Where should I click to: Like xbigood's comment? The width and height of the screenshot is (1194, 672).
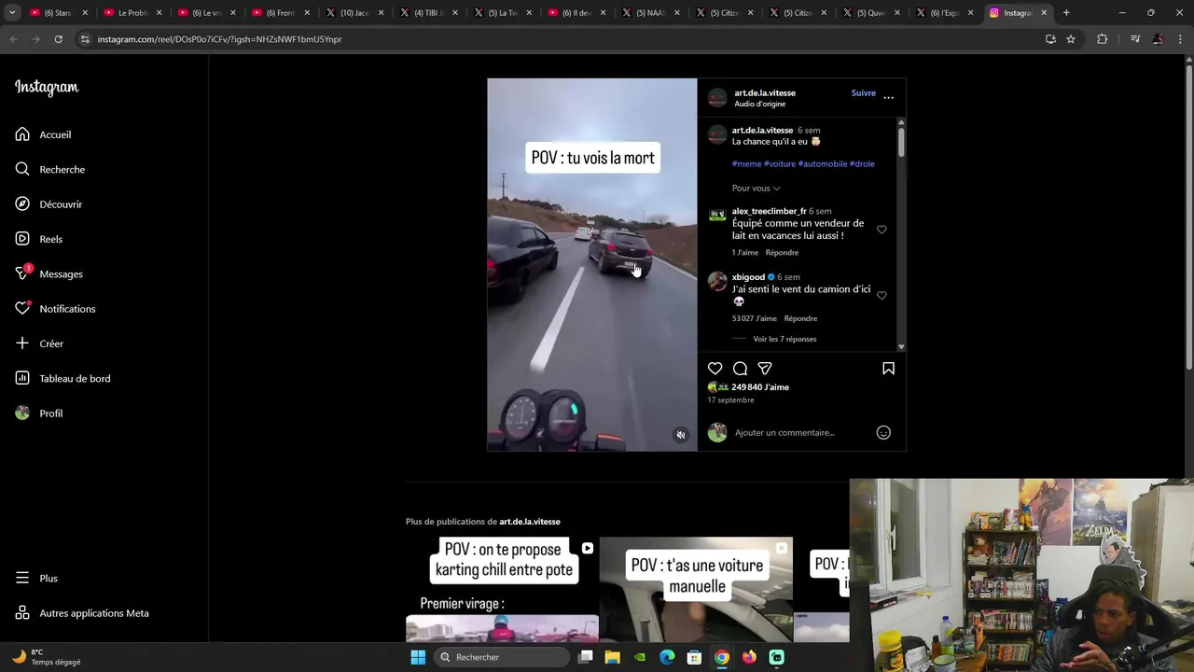point(882,295)
